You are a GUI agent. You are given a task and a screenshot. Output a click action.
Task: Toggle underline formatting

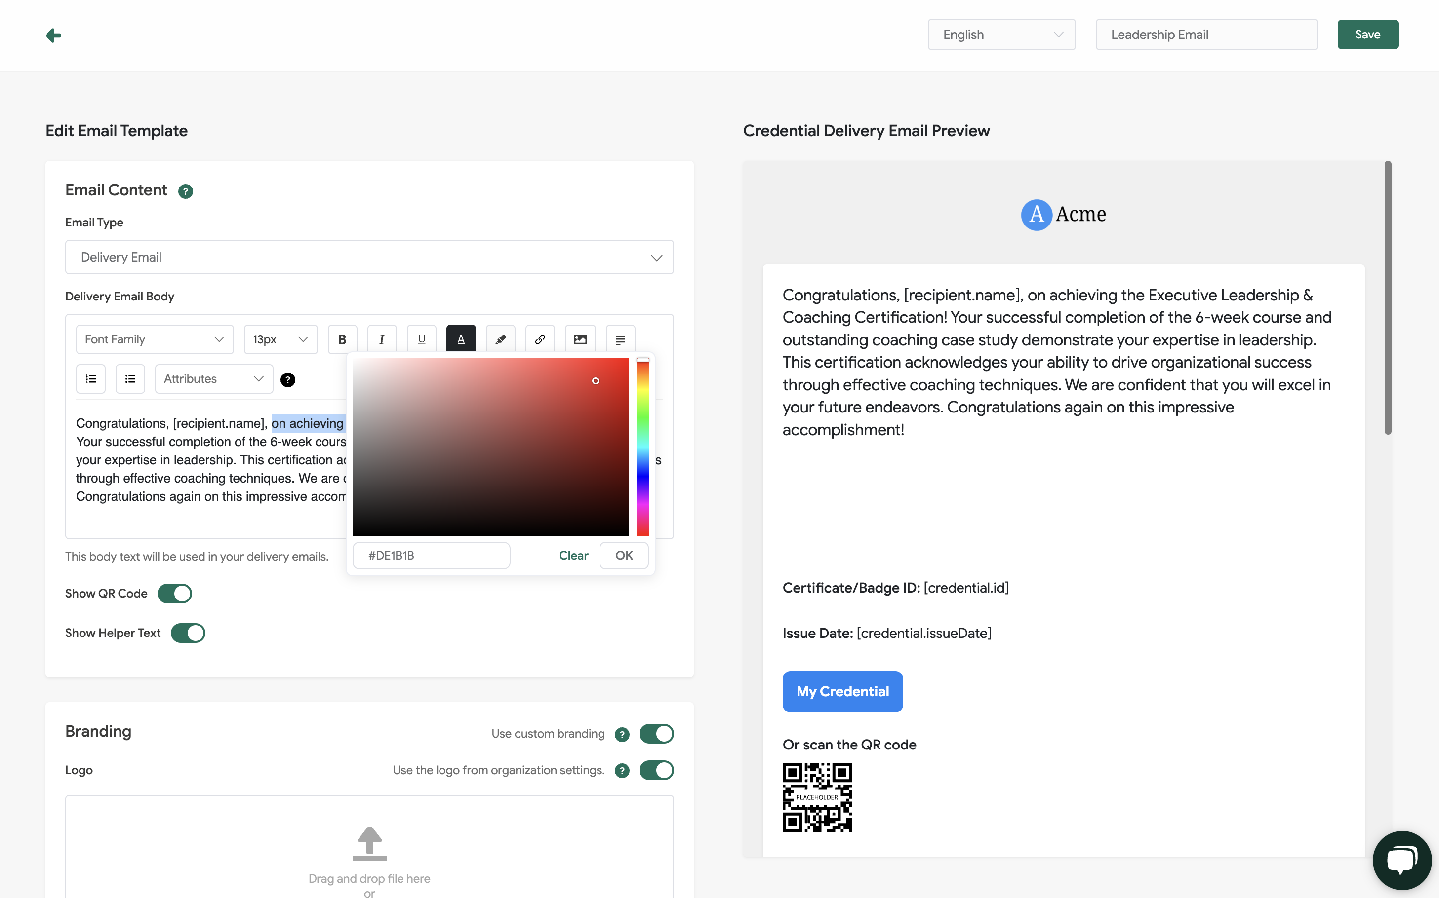(x=421, y=339)
